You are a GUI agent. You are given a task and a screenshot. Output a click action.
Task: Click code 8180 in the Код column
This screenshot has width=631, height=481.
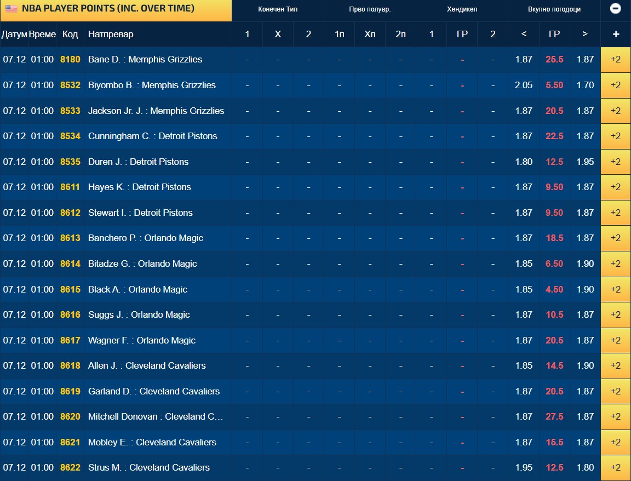71,60
